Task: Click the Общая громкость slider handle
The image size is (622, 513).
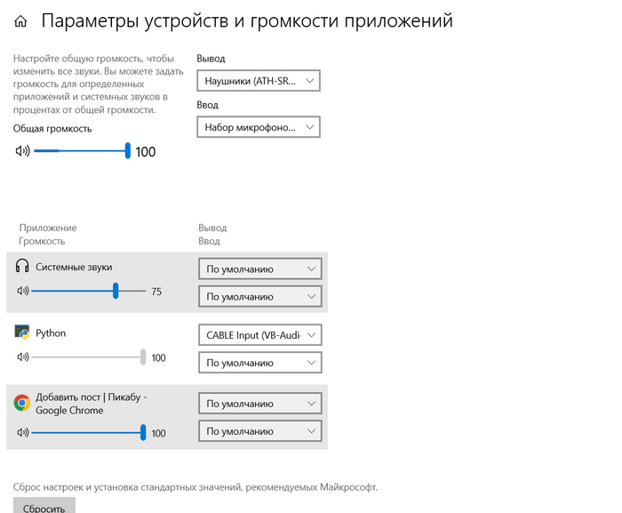Action: tap(128, 151)
